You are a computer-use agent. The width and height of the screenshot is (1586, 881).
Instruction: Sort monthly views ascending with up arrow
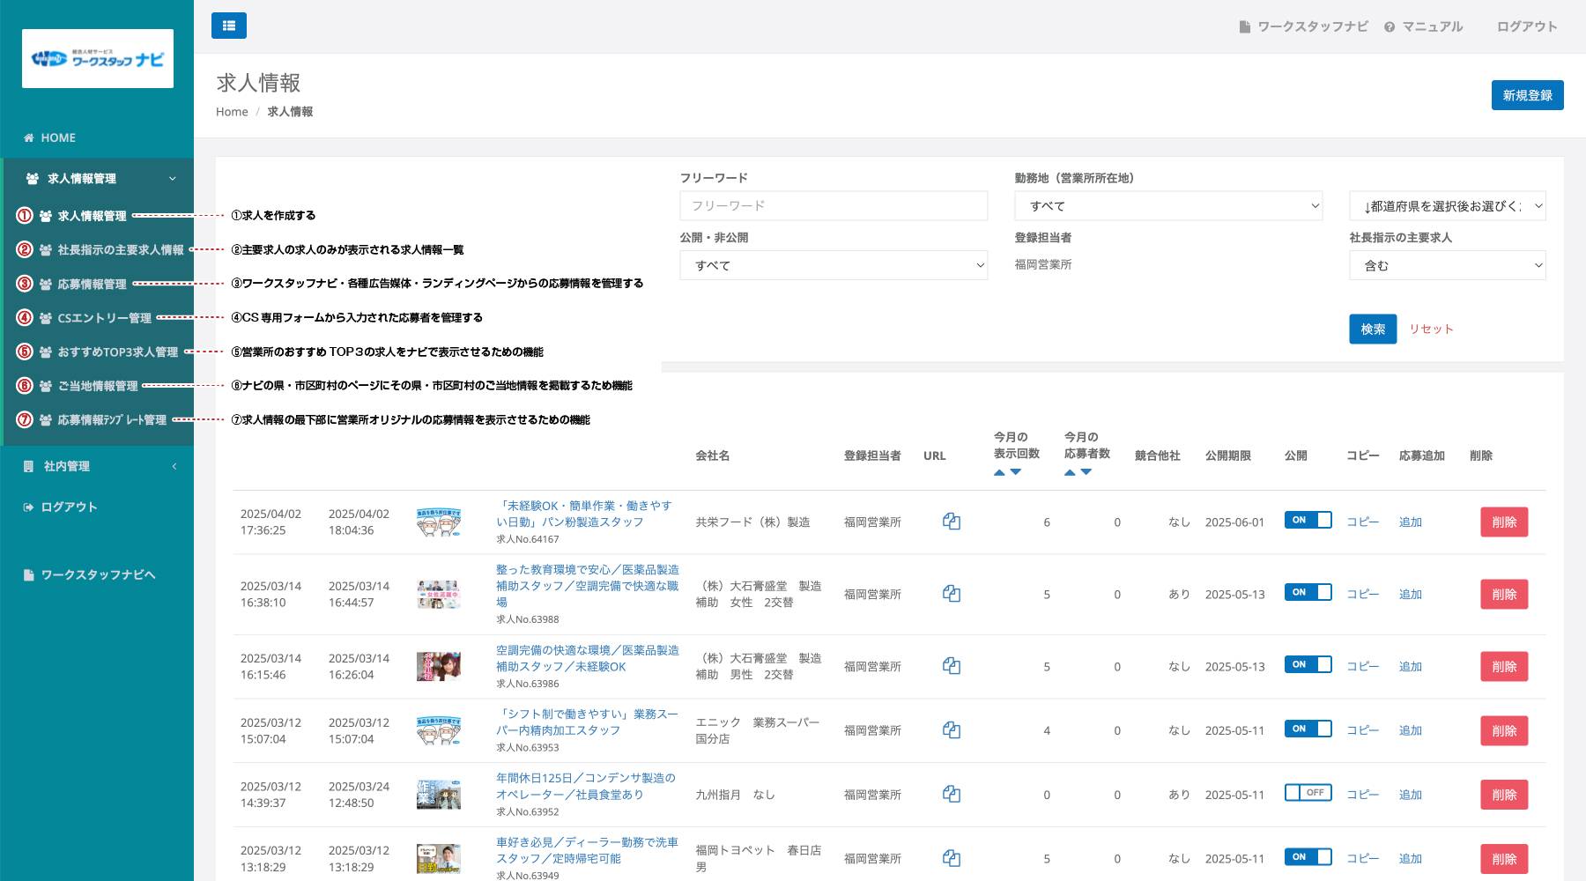click(999, 473)
